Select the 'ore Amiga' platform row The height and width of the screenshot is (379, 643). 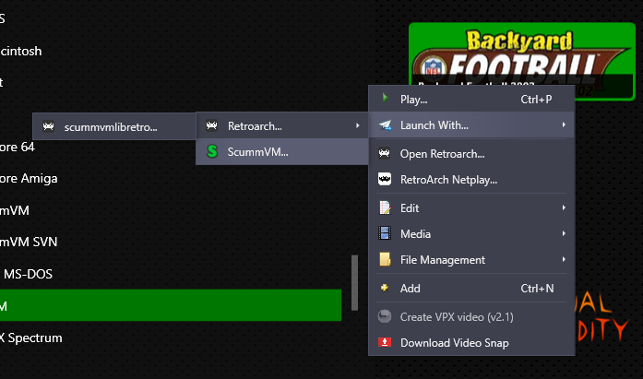171,178
